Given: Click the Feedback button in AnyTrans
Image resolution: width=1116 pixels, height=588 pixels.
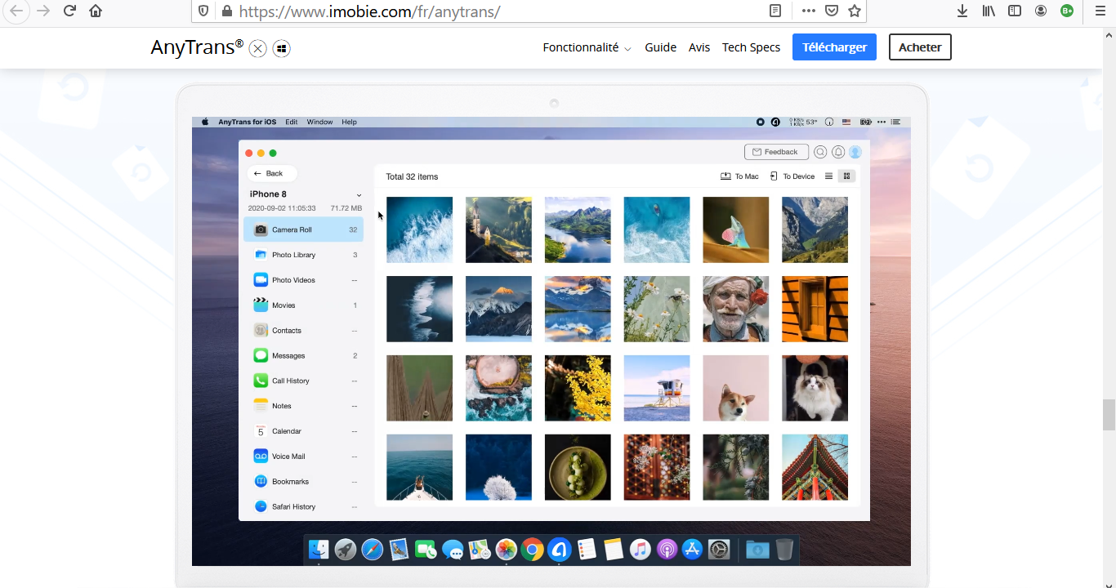Looking at the screenshot, I should tap(776, 152).
